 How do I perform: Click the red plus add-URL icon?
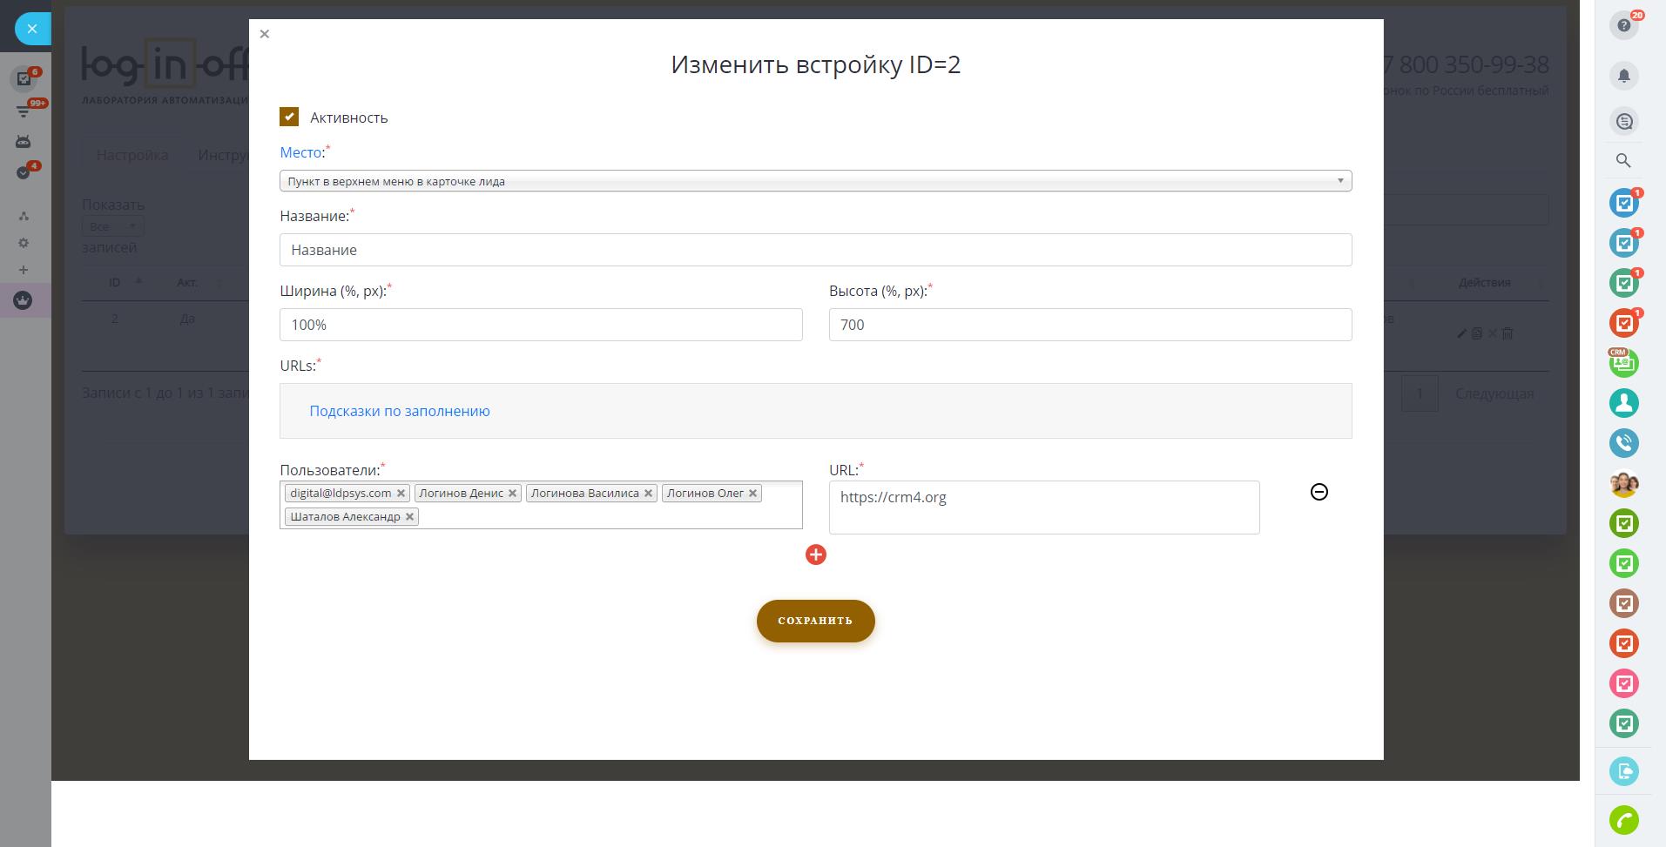tap(815, 555)
